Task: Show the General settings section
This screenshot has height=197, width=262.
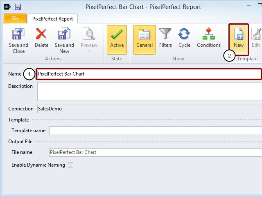Action: [x=145, y=40]
